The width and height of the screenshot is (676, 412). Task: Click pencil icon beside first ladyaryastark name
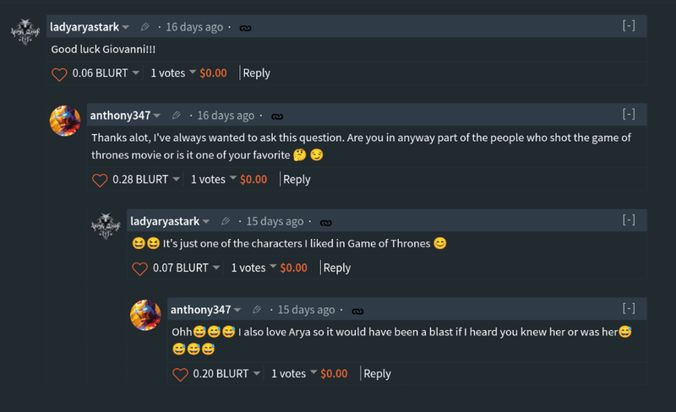(x=146, y=27)
